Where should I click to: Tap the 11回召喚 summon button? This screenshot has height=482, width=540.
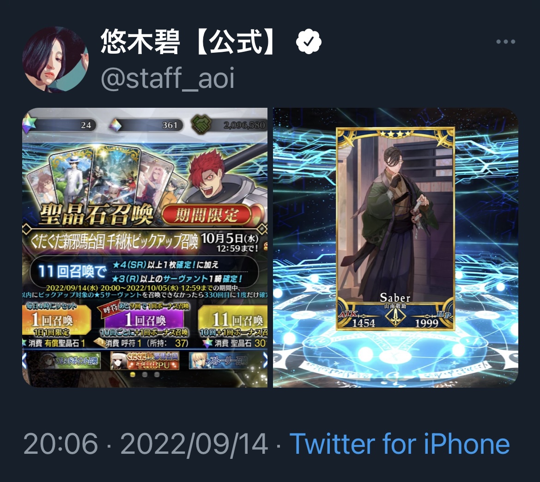pyautogui.click(x=233, y=321)
